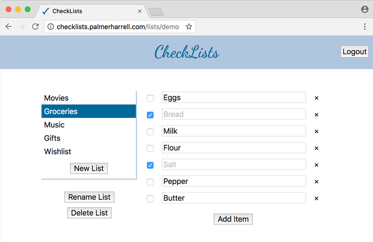Delete the Eggs item with its X icon
373x242 pixels.
click(x=316, y=98)
